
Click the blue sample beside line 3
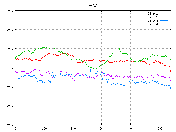click(x=164, y=20)
